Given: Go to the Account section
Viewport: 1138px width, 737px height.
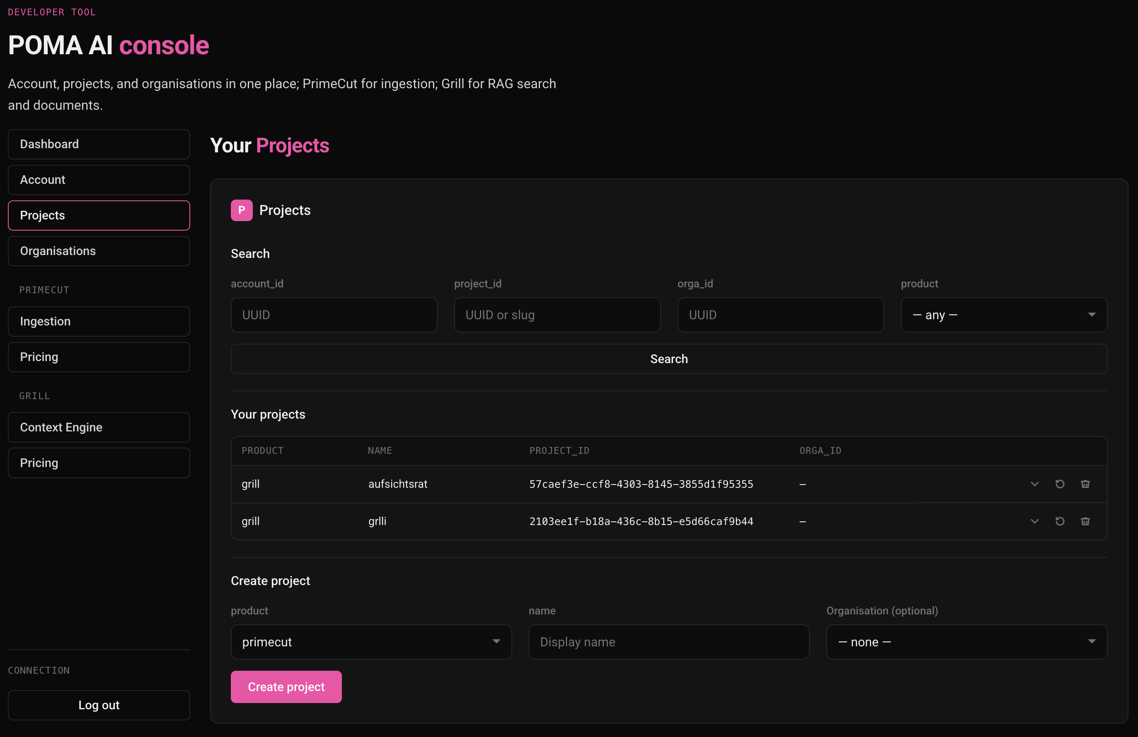Looking at the screenshot, I should click(99, 180).
